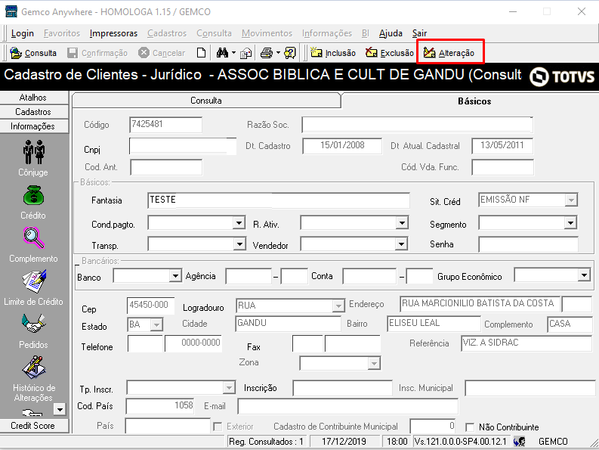Click the status bar user icon

pyautogui.click(x=519, y=442)
